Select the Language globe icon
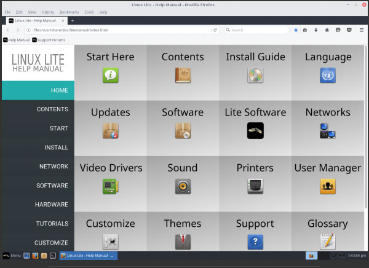Image resolution: width=369 pixels, height=268 pixels. [328, 75]
